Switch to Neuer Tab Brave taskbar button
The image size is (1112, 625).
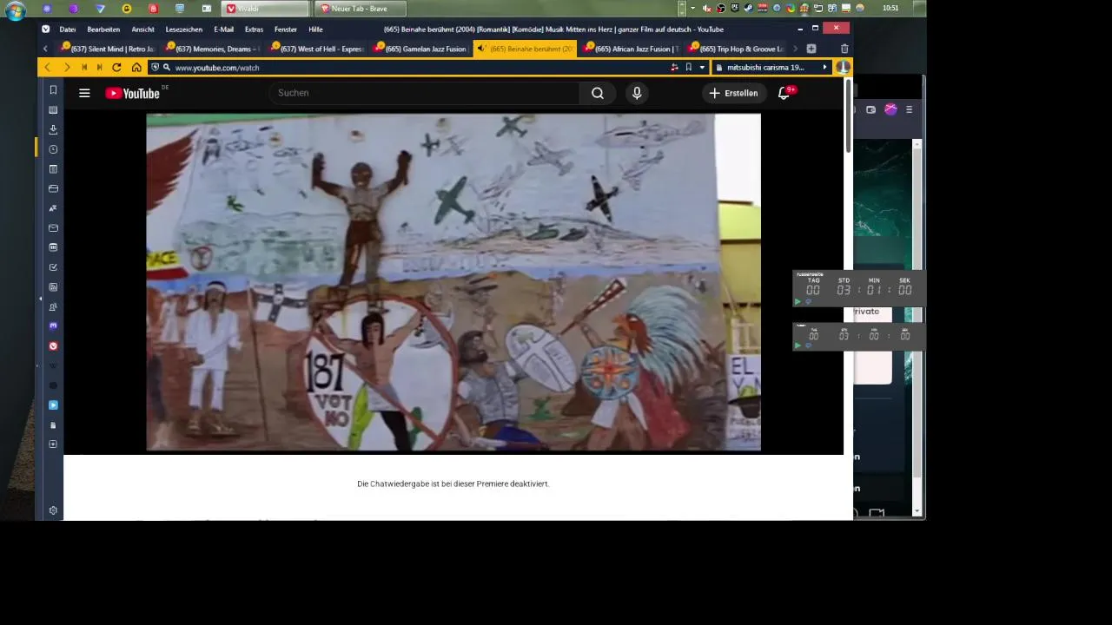(x=360, y=9)
